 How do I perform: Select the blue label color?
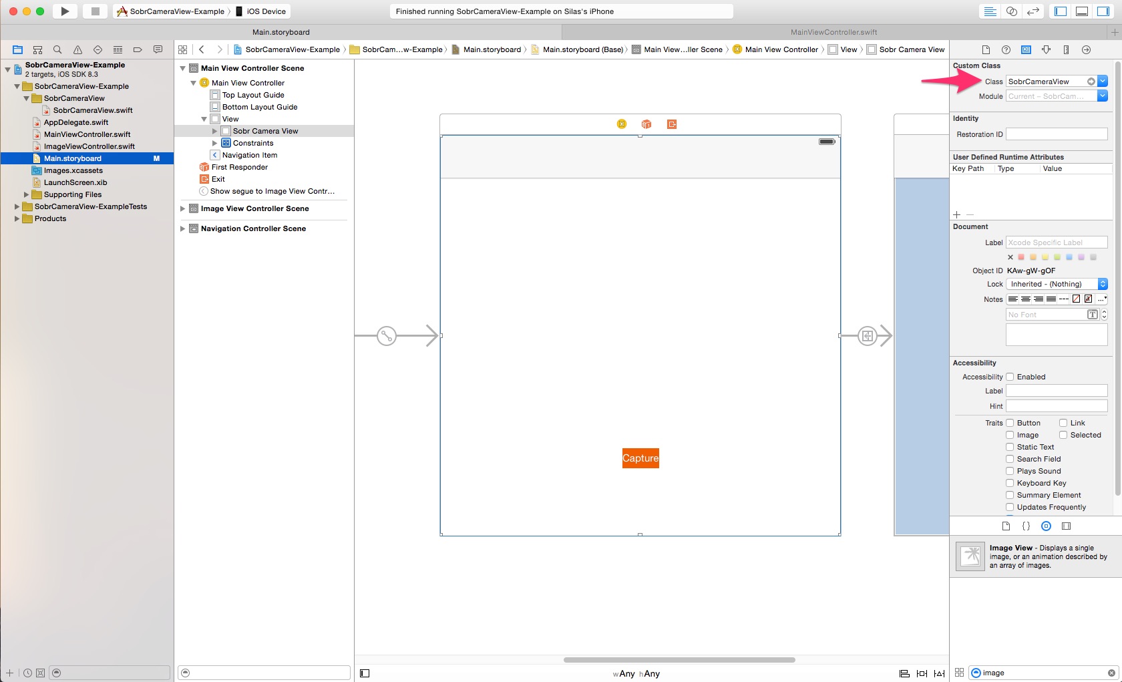point(1069,257)
